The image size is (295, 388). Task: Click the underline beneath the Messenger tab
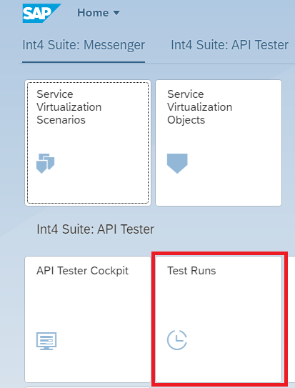(84, 62)
